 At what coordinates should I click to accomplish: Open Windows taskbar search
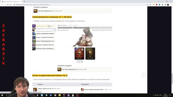(x=6, y=95)
